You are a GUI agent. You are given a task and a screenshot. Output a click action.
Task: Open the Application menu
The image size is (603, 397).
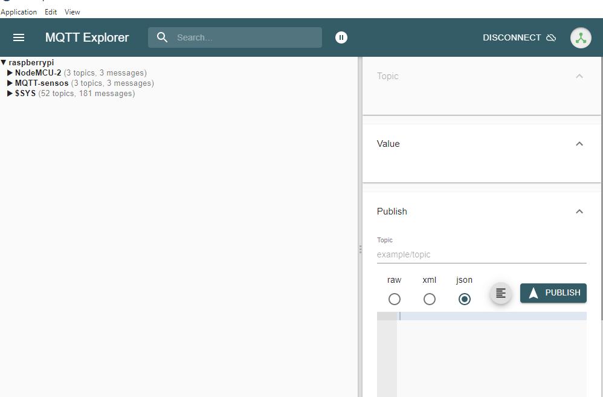tap(19, 12)
